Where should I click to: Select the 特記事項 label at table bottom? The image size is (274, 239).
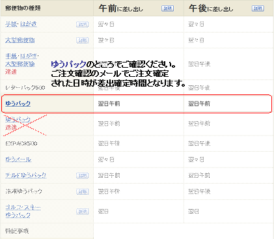17,231
